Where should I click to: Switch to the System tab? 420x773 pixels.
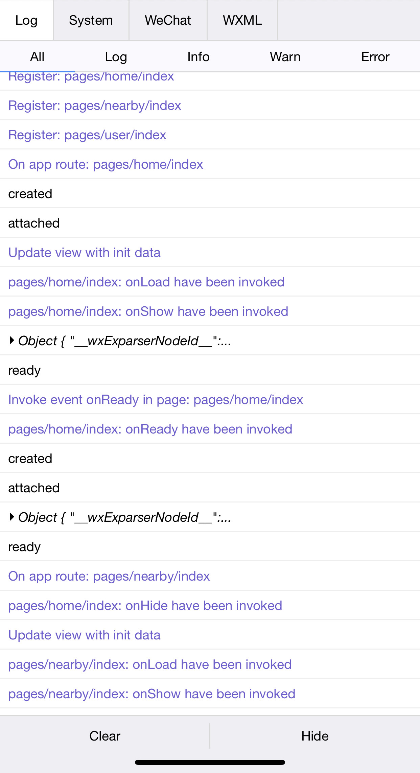click(x=91, y=20)
